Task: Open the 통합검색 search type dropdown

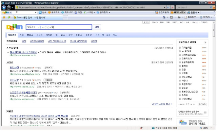Action: coord(33,27)
